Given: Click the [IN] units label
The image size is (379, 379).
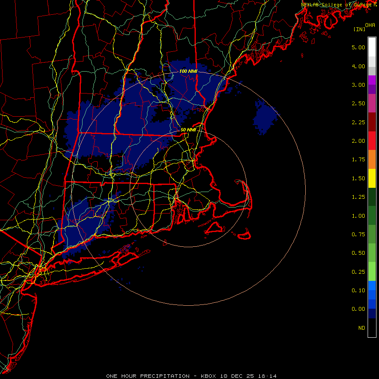Looking at the screenshot, I should pos(359,29).
